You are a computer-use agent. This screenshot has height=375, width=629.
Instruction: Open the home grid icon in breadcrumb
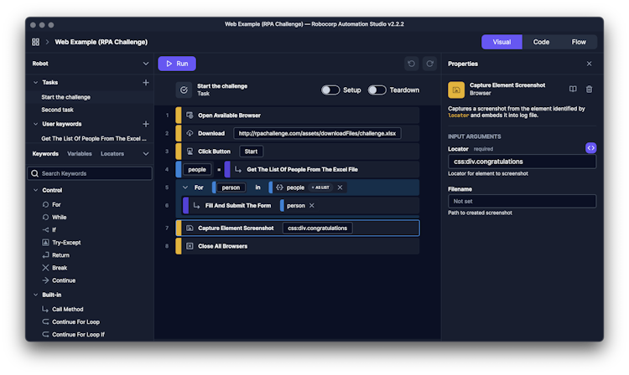[x=36, y=42]
